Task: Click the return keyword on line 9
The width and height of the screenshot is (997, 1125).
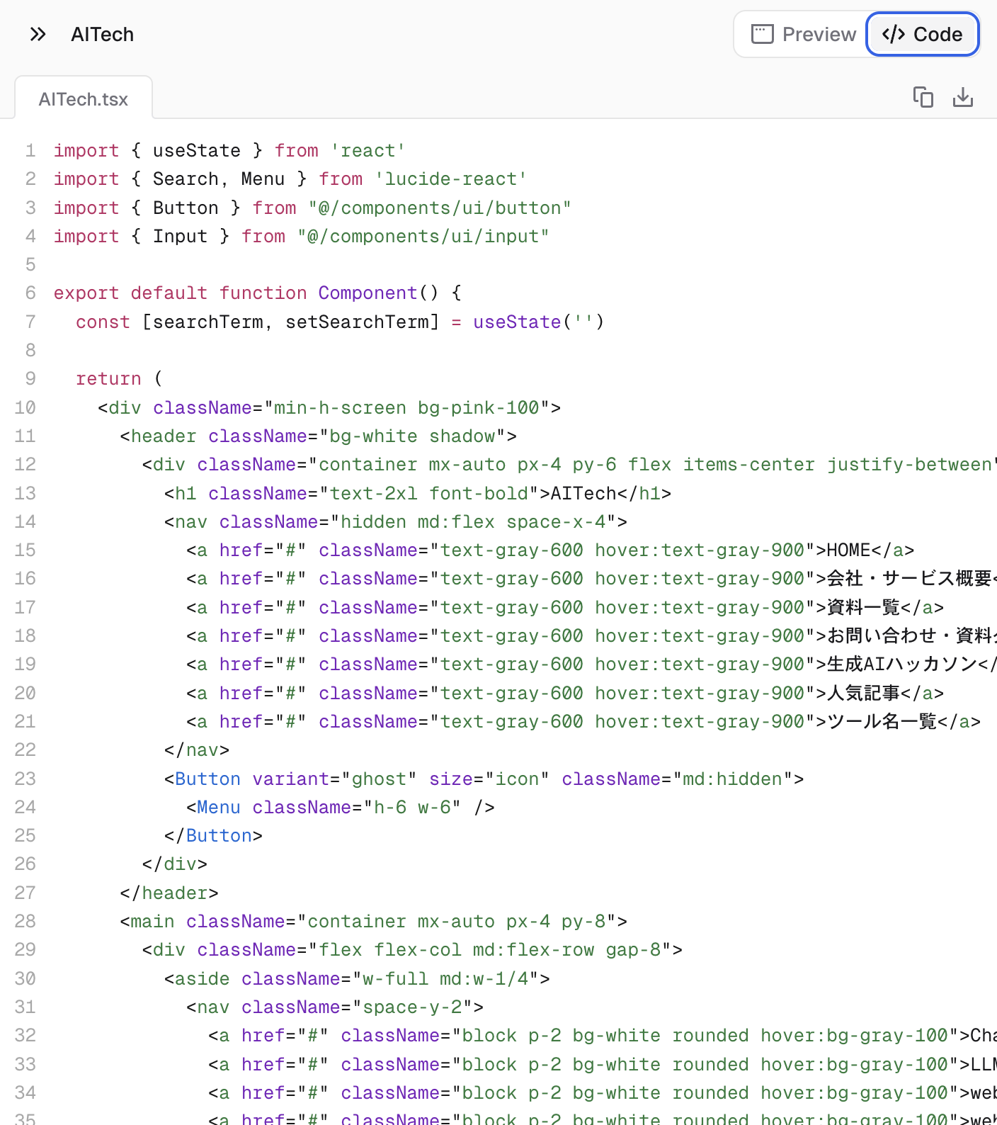Action: point(108,379)
